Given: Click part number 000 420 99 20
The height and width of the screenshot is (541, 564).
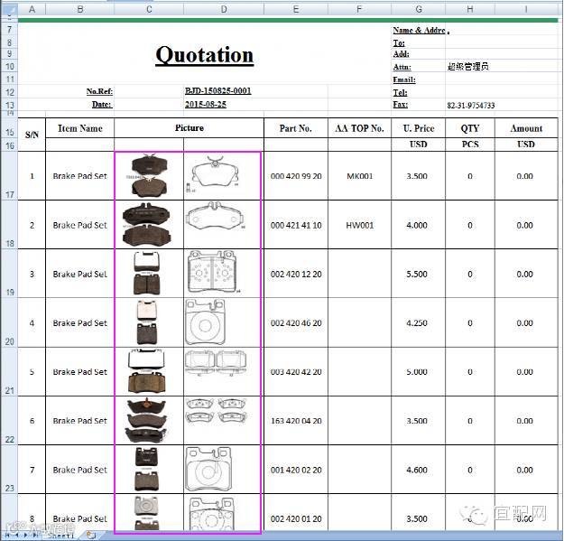Looking at the screenshot, I should pos(296,176).
